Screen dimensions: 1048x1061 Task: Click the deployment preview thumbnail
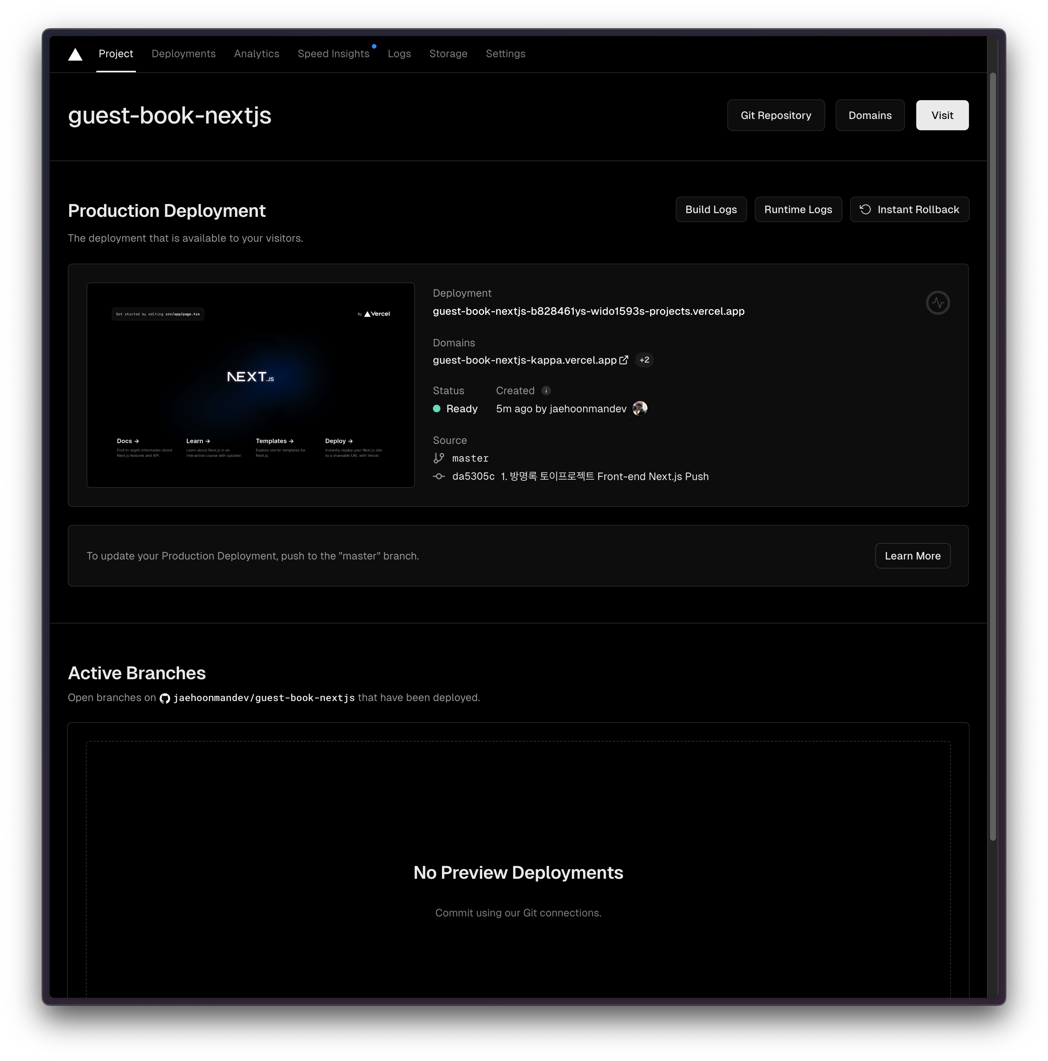pos(250,386)
